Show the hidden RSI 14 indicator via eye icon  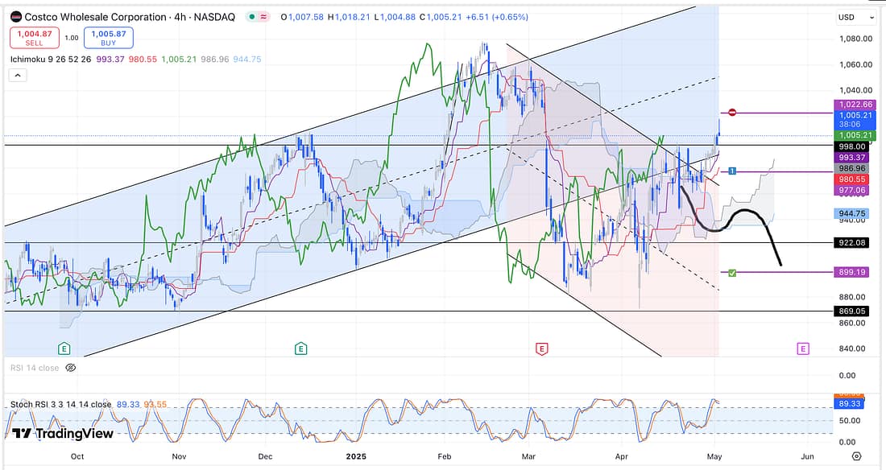point(70,368)
